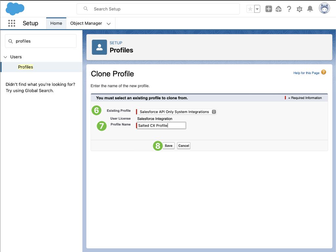Open the Help for this Page link
The width and height of the screenshot is (336, 252).
tap(306, 73)
